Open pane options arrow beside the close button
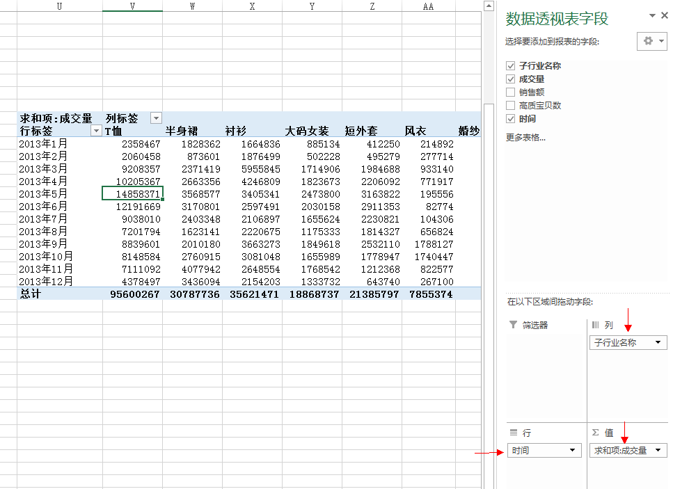 652,16
